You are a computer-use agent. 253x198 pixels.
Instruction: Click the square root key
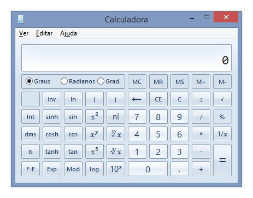point(222,99)
